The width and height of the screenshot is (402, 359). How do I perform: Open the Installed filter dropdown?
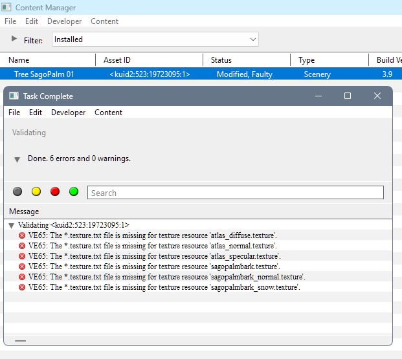click(x=155, y=39)
